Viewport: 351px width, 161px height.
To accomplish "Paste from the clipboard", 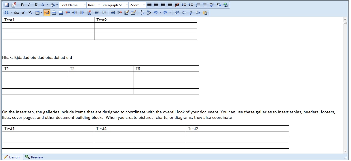I will tap(205, 13).
